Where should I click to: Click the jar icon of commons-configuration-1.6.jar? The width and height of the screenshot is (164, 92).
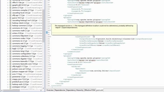(10, 54)
